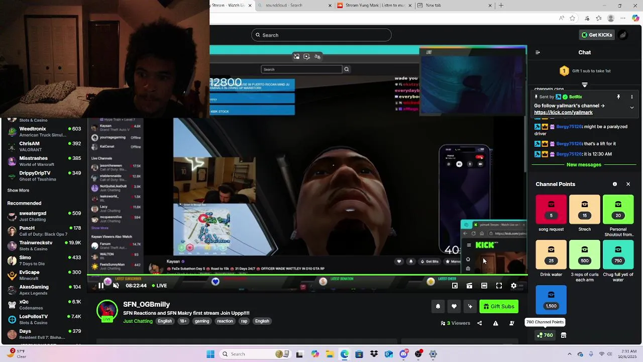Image resolution: width=643 pixels, height=362 pixels.
Task: Redeem the 1,500 point reward
Action: [551, 300]
